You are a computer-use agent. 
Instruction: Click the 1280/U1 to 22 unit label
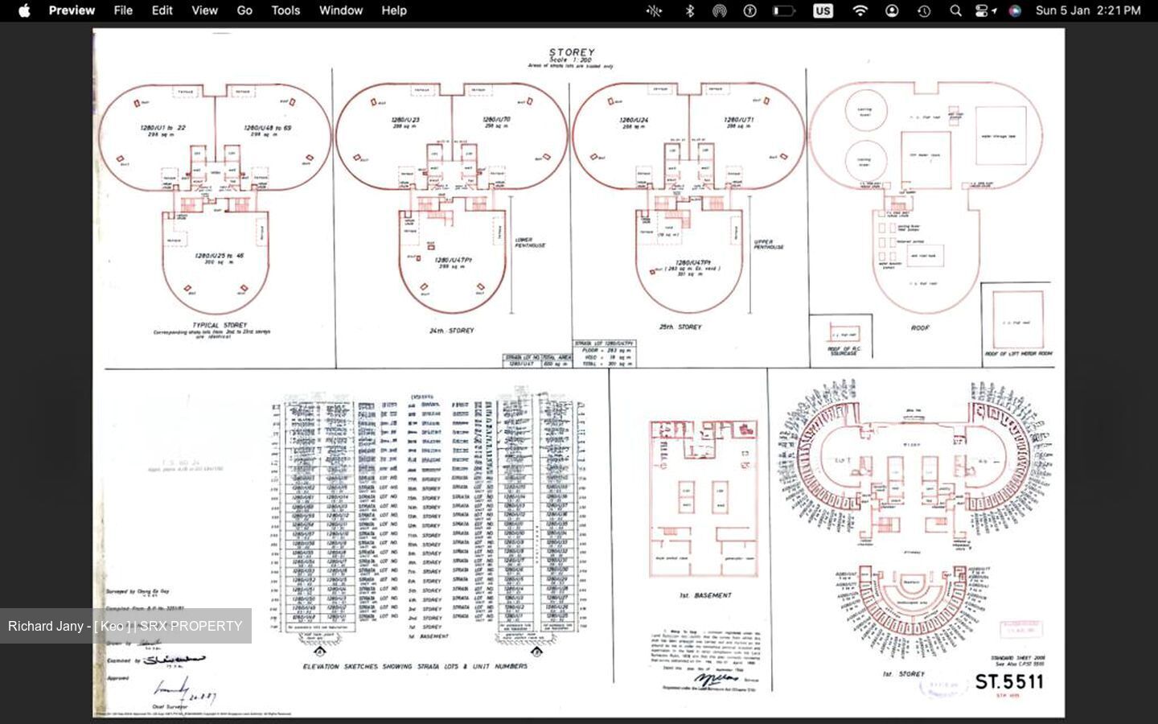162,128
